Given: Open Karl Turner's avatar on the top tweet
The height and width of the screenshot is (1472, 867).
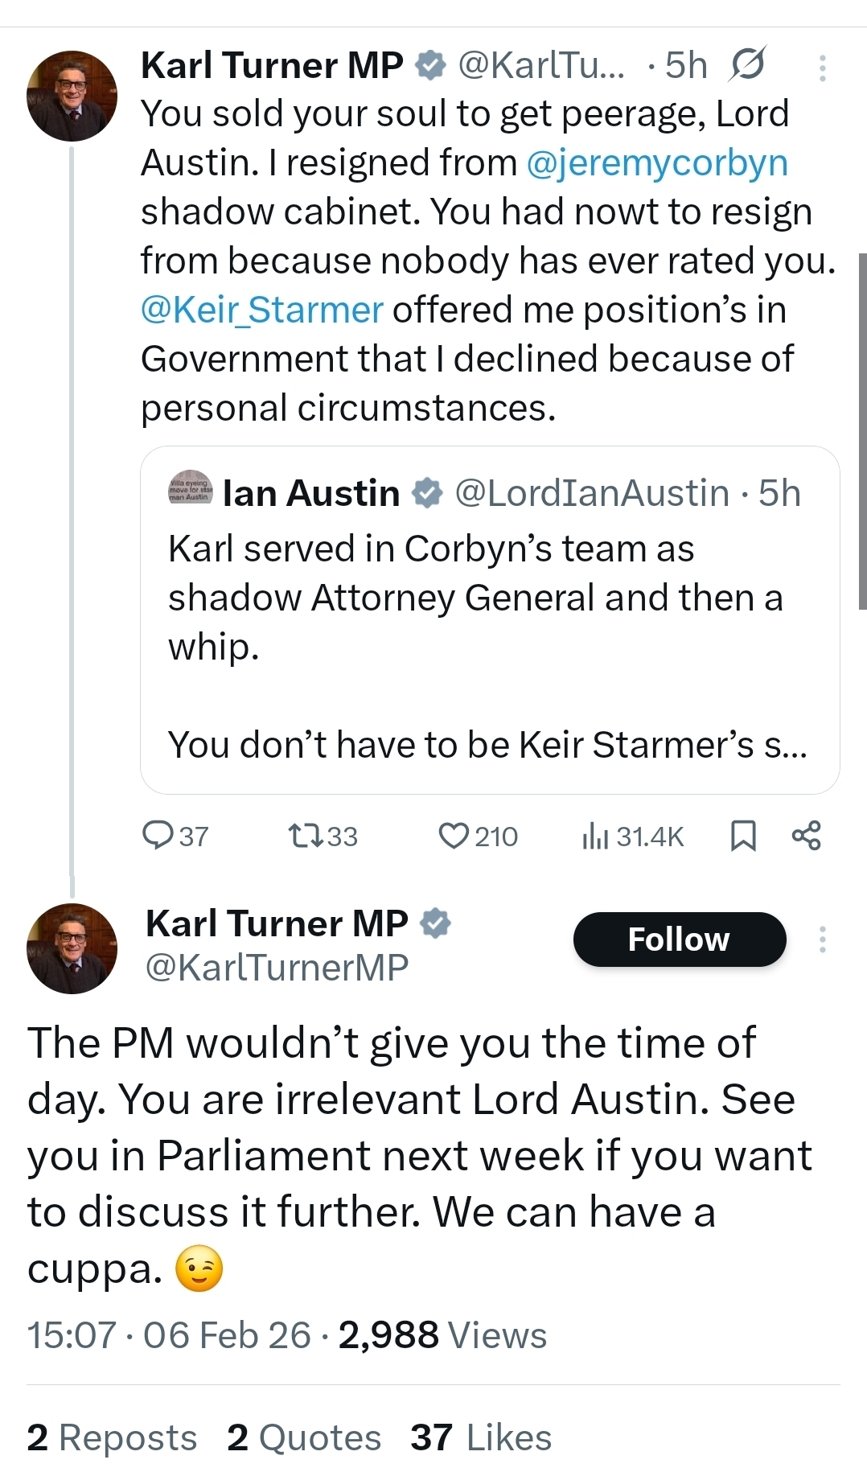Looking at the screenshot, I should click(x=72, y=96).
